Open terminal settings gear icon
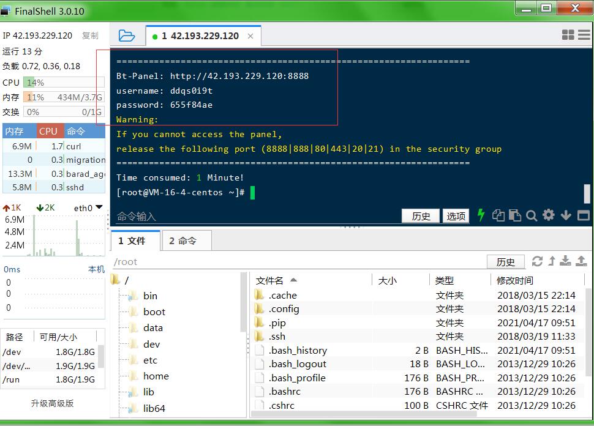Screen dimensions: 594x429 coord(549,215)
